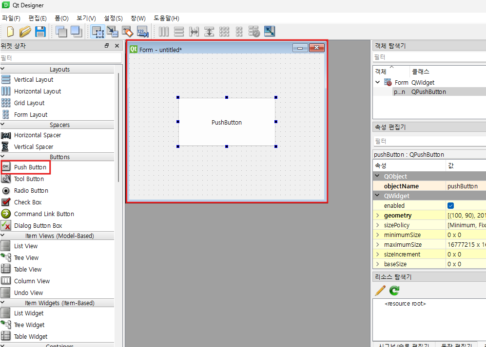The height and width of the screenshot is (347, 486).
Task: Click the Adjust Size toolbar icon
Action: (x=270, y=32)
